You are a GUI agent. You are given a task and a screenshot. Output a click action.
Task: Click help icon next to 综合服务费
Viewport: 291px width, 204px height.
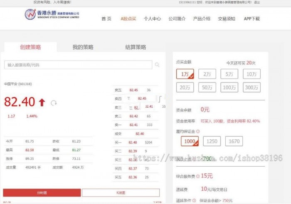[198, 176]
